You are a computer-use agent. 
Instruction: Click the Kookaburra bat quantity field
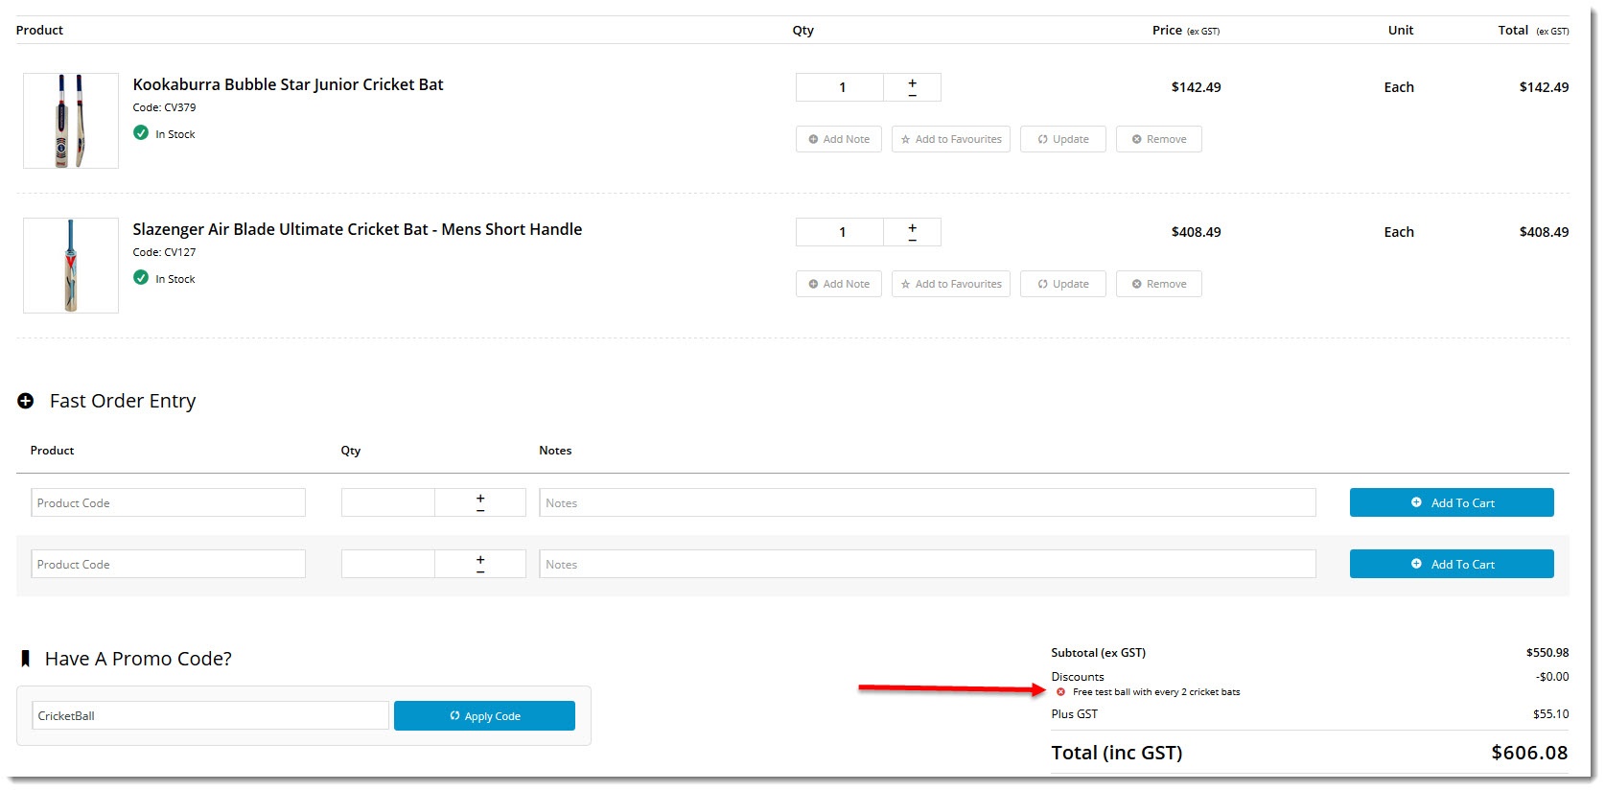click(840, 87)
